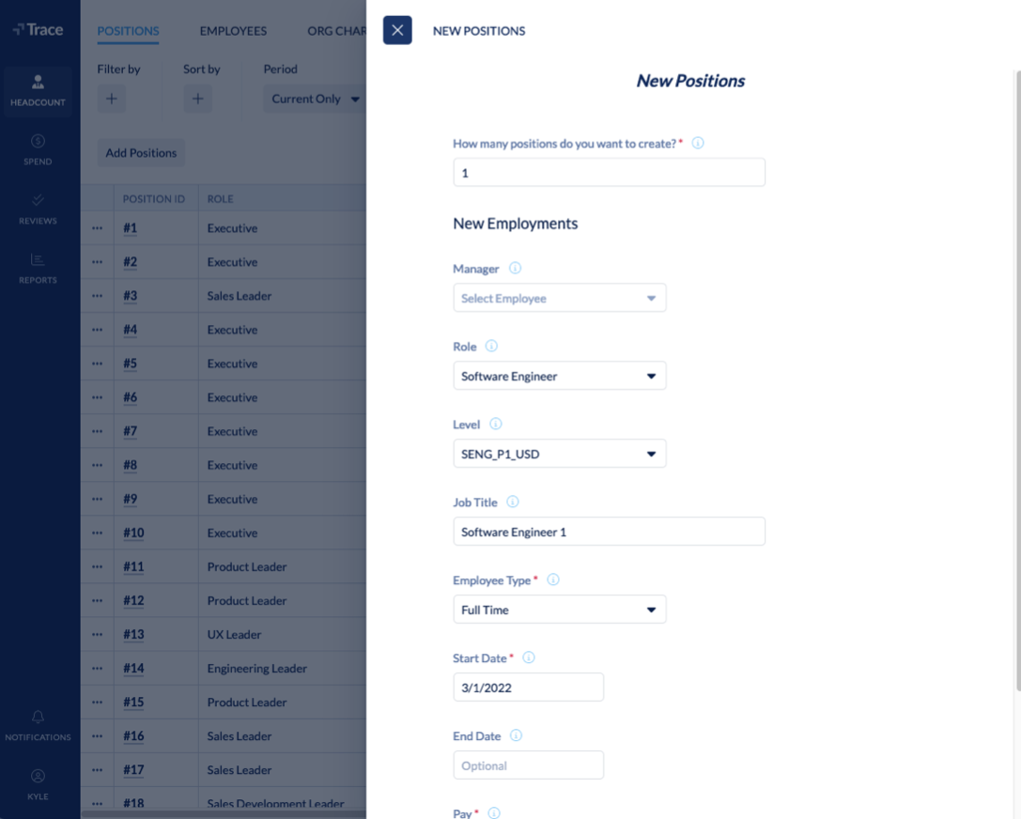Add a new filter with the Filter by plus
This screenshot has height=819, width=1021.
pos(112,98)
